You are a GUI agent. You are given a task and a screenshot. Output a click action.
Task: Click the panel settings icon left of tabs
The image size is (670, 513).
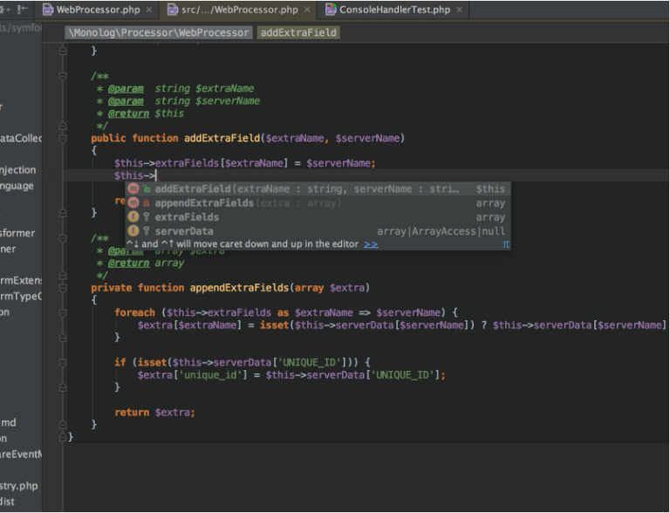tap(6, 10)
